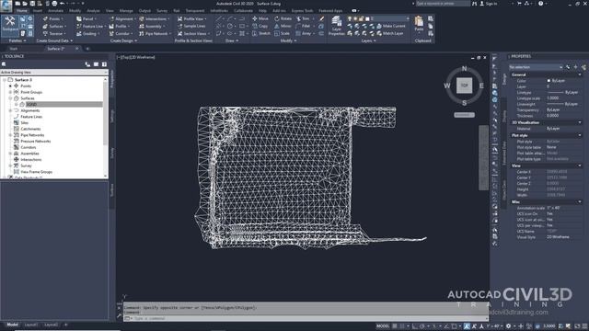589x331 pixels.
Task: Click the Plot printer icon in quick access toolbar
Action: pyautogui.click(x=54, y=4)
